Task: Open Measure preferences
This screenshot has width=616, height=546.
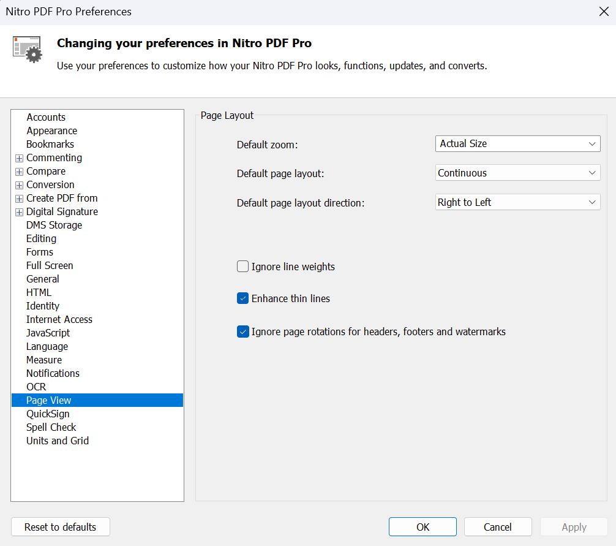Action: tap(44, 360)
